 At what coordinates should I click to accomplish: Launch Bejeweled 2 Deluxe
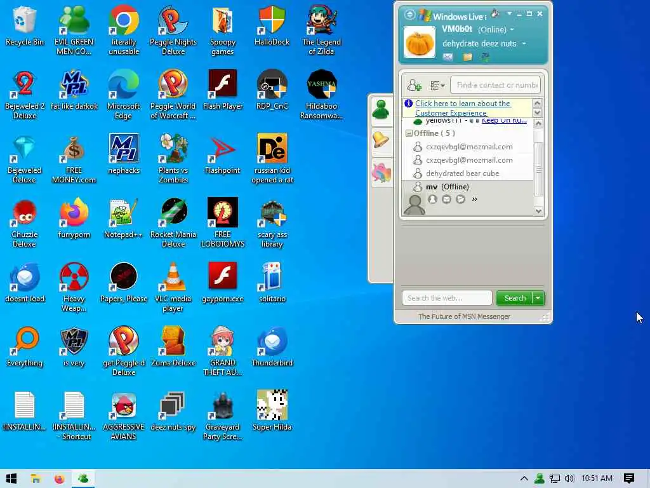pyautogui.click(x=25, y=95)
